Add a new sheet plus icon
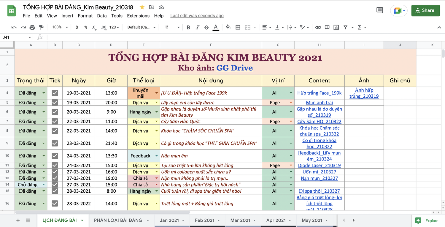445x227 pixels. pos(18,220)
